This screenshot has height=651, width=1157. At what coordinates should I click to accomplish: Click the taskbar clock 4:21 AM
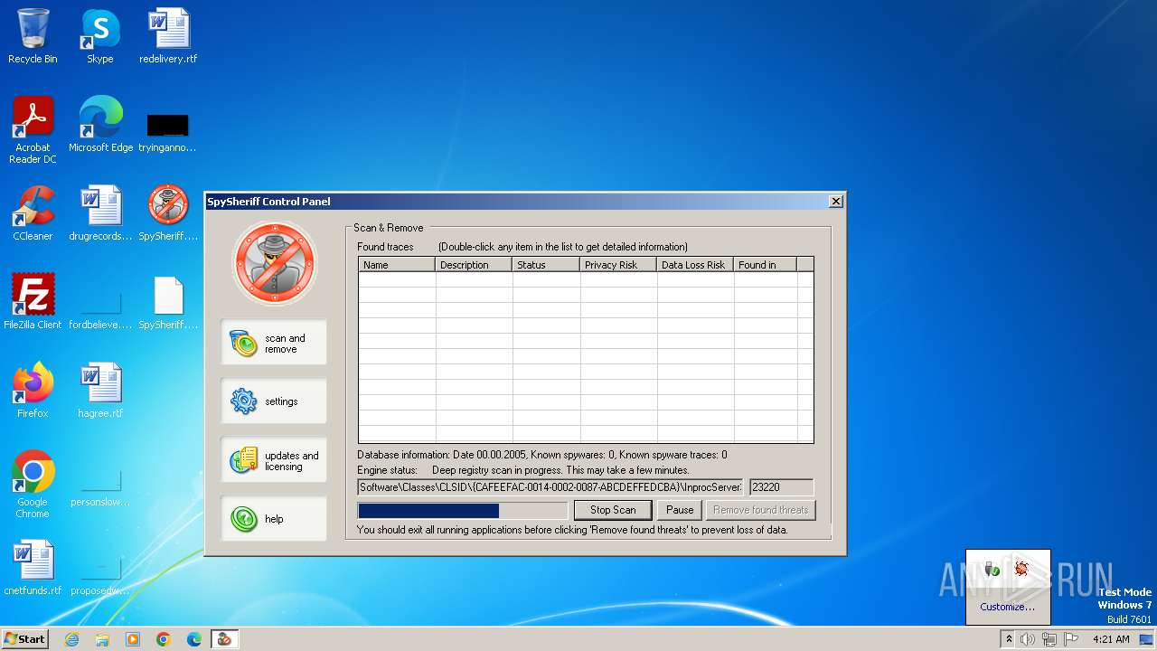pos(1111,639)
